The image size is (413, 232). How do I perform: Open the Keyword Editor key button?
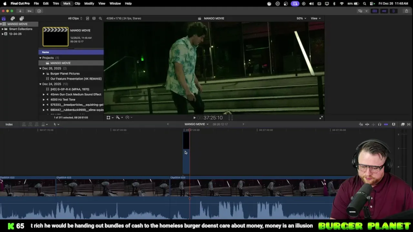coord(29,11)
